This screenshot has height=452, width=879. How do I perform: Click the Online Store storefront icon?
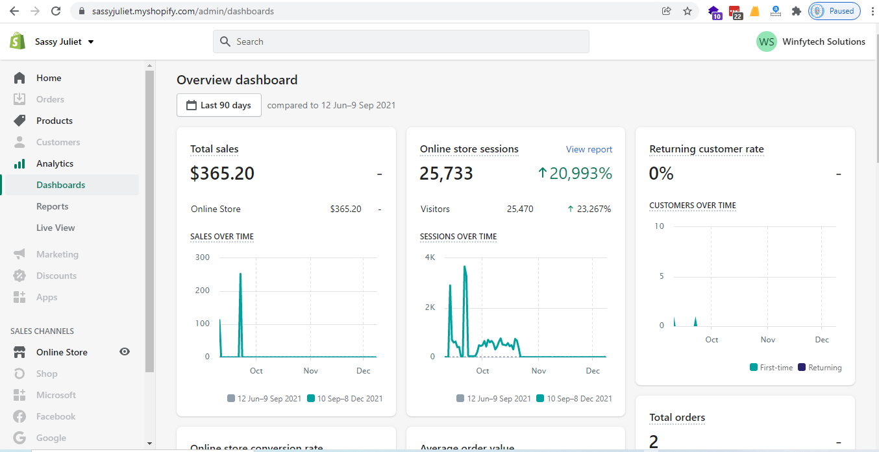click(x=19, y=352)
